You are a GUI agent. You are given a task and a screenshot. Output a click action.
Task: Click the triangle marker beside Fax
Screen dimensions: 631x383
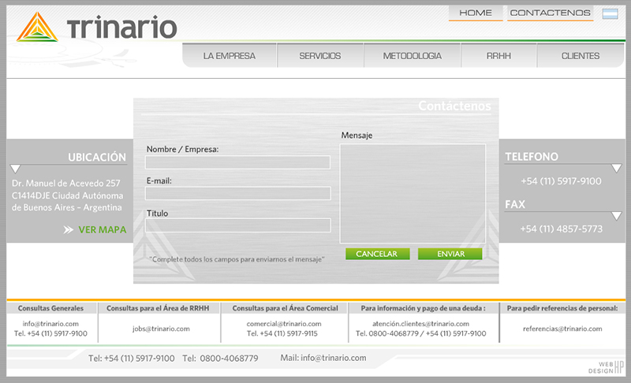pos(616,216)
